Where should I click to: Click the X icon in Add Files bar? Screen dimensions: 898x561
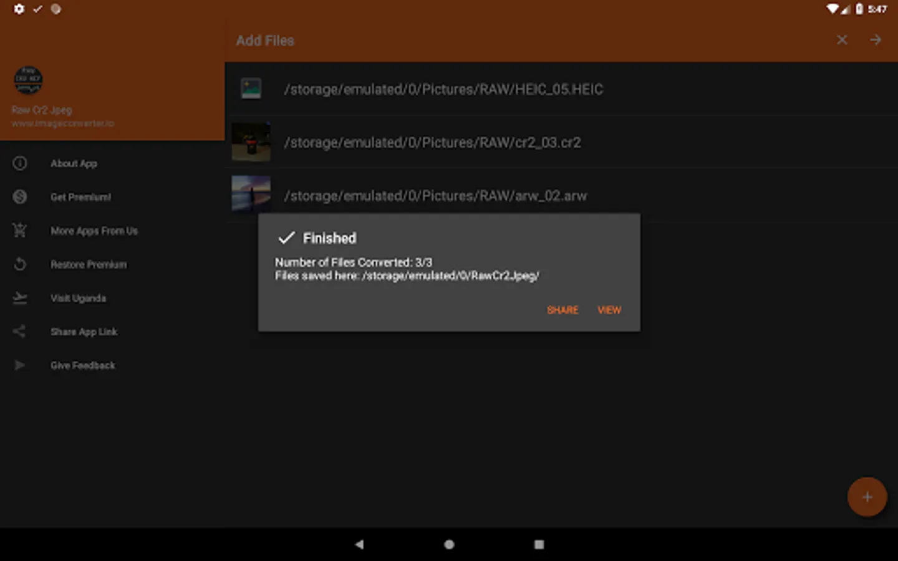click(842, 40)
